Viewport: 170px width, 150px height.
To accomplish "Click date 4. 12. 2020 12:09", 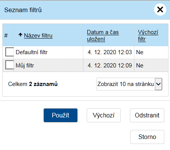I will tap(110, 66).
